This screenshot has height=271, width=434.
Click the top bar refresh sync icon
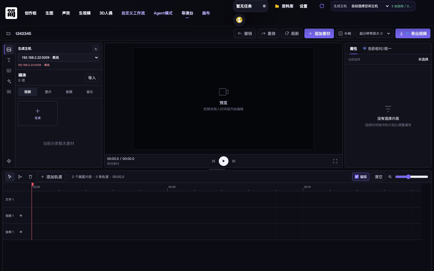(x=322, y=6)
